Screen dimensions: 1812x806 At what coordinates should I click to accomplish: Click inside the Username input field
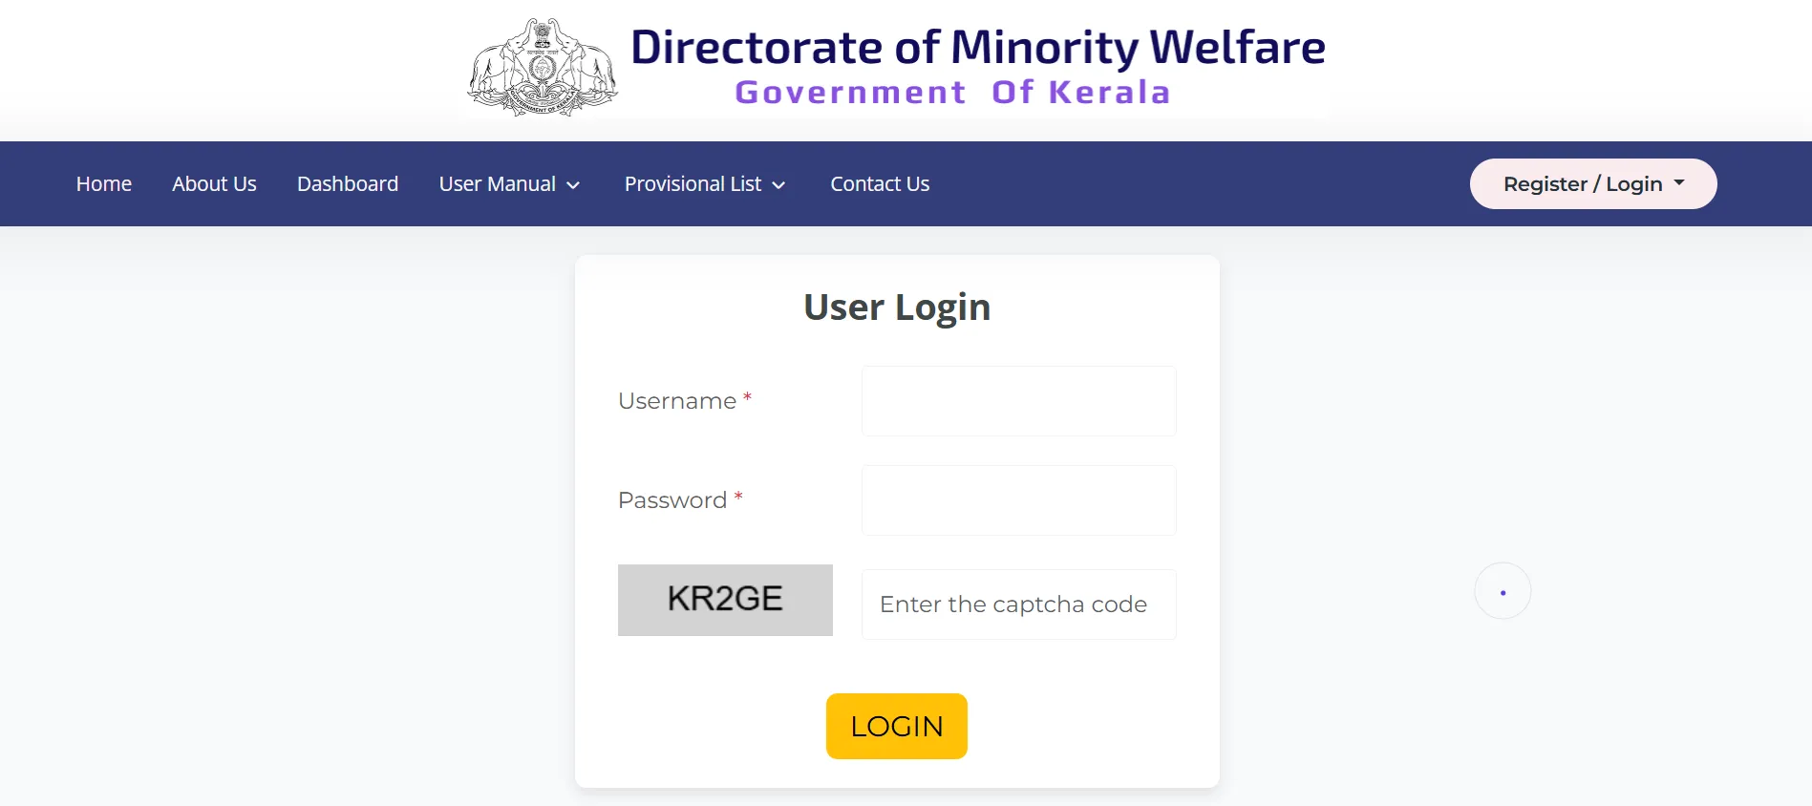(x=1018, y=401)
